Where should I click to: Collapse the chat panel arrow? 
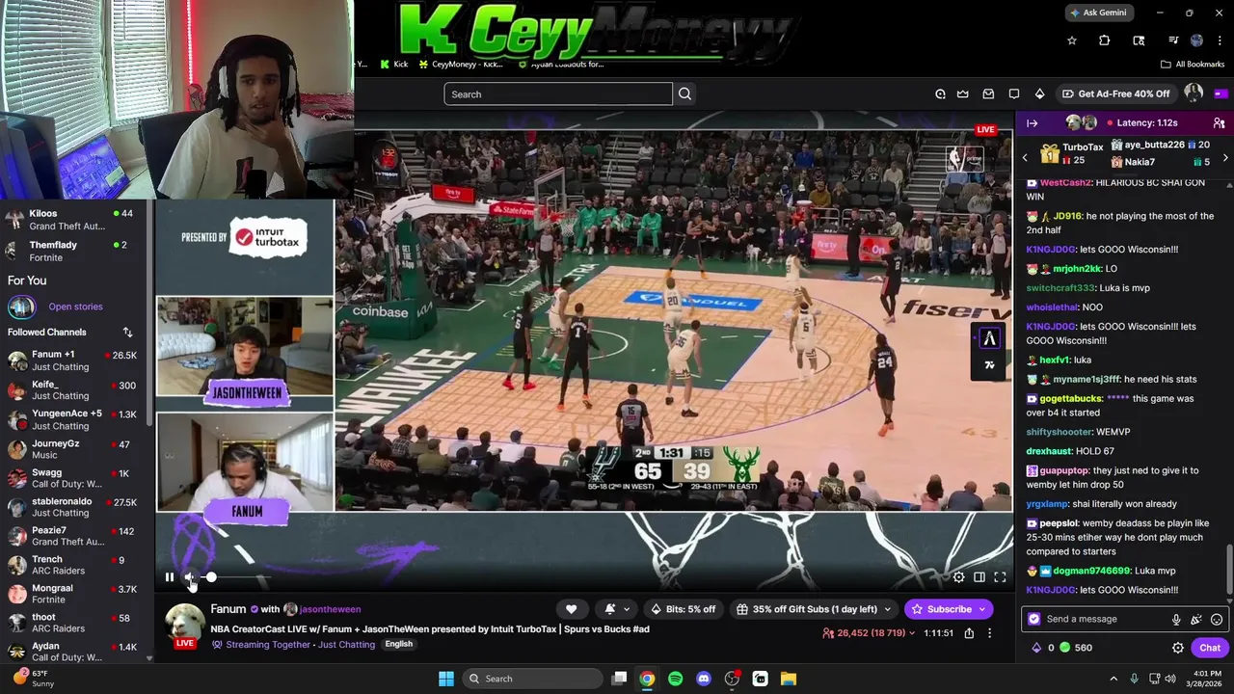pyautogui.click(x=1032, y=123)
